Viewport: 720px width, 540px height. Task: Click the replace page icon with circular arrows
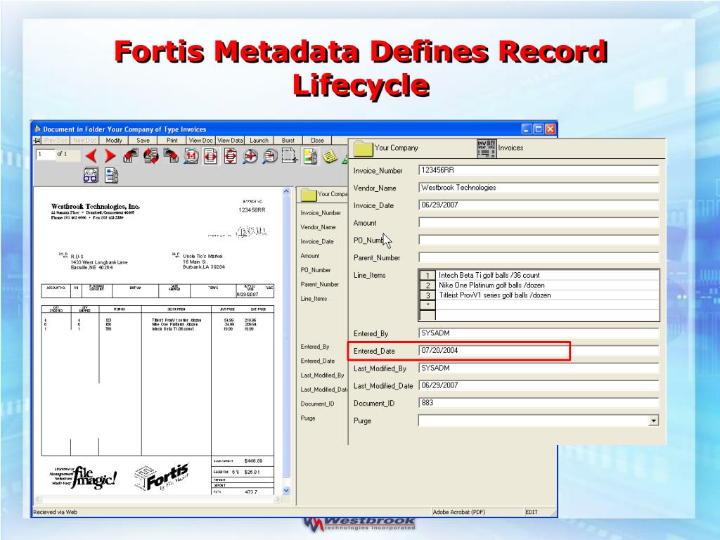coord(150,156)
